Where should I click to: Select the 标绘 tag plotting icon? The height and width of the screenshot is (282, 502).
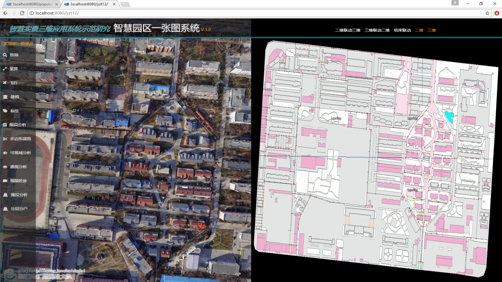pyautogui.click(x=5, y=111)
